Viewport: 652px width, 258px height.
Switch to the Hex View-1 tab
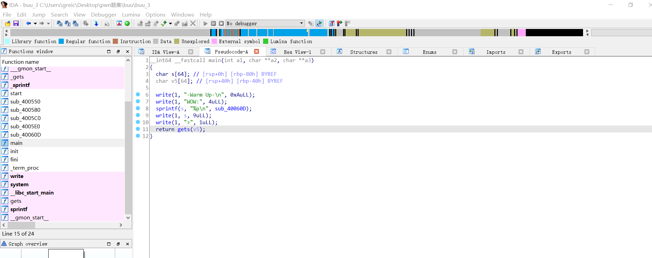point(297,52)
